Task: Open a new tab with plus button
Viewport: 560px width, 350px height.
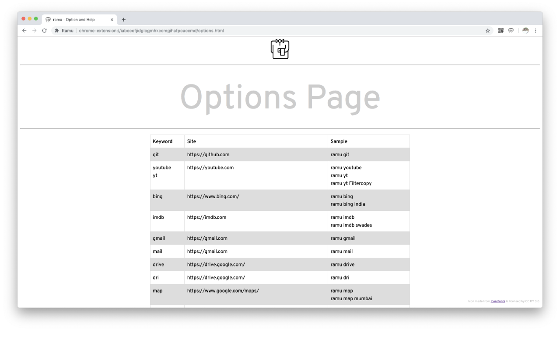Action: coord(124,20)
